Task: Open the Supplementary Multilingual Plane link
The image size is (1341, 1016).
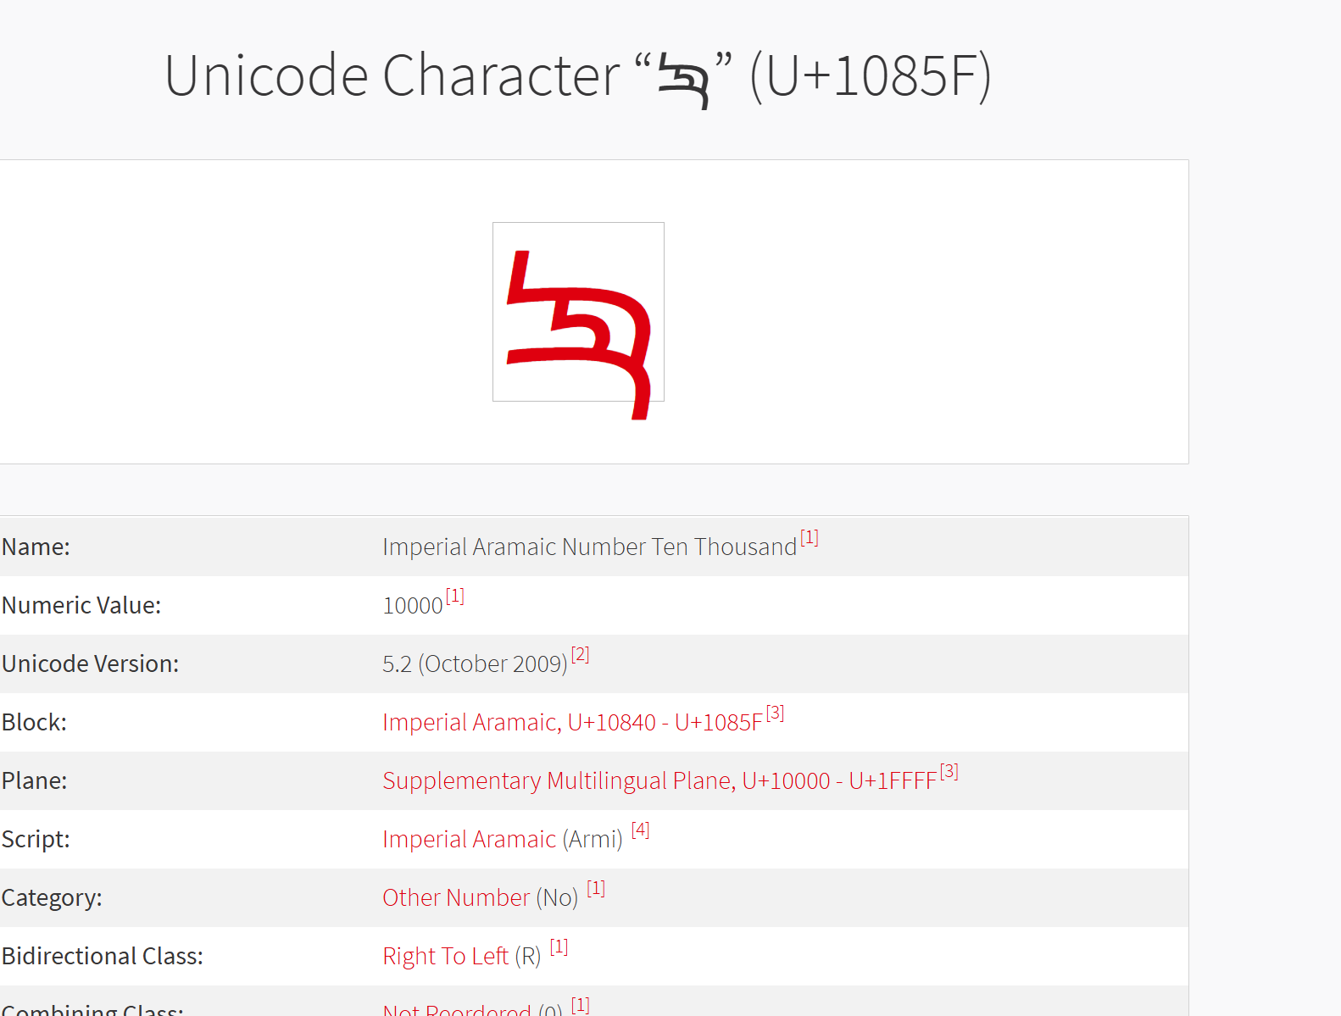Action: point(659,780)
